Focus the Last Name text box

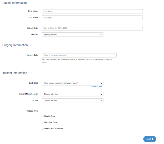pyautogui.click(x=92, y=18)
